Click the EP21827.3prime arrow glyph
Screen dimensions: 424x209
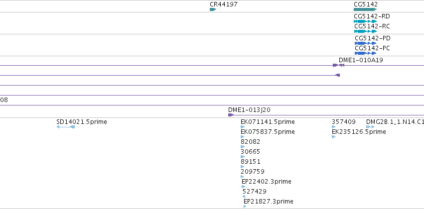tap(245, 207)
